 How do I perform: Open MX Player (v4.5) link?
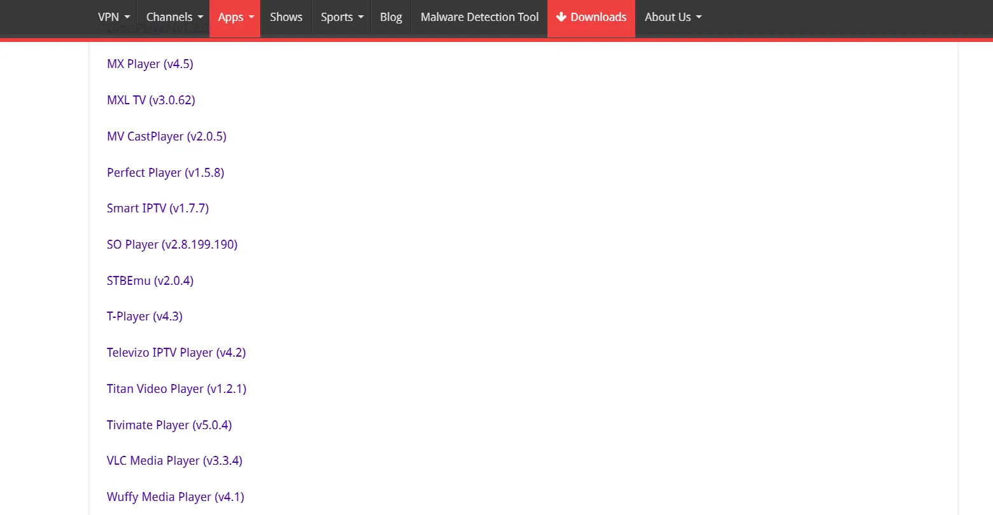[x=150, y=64]
